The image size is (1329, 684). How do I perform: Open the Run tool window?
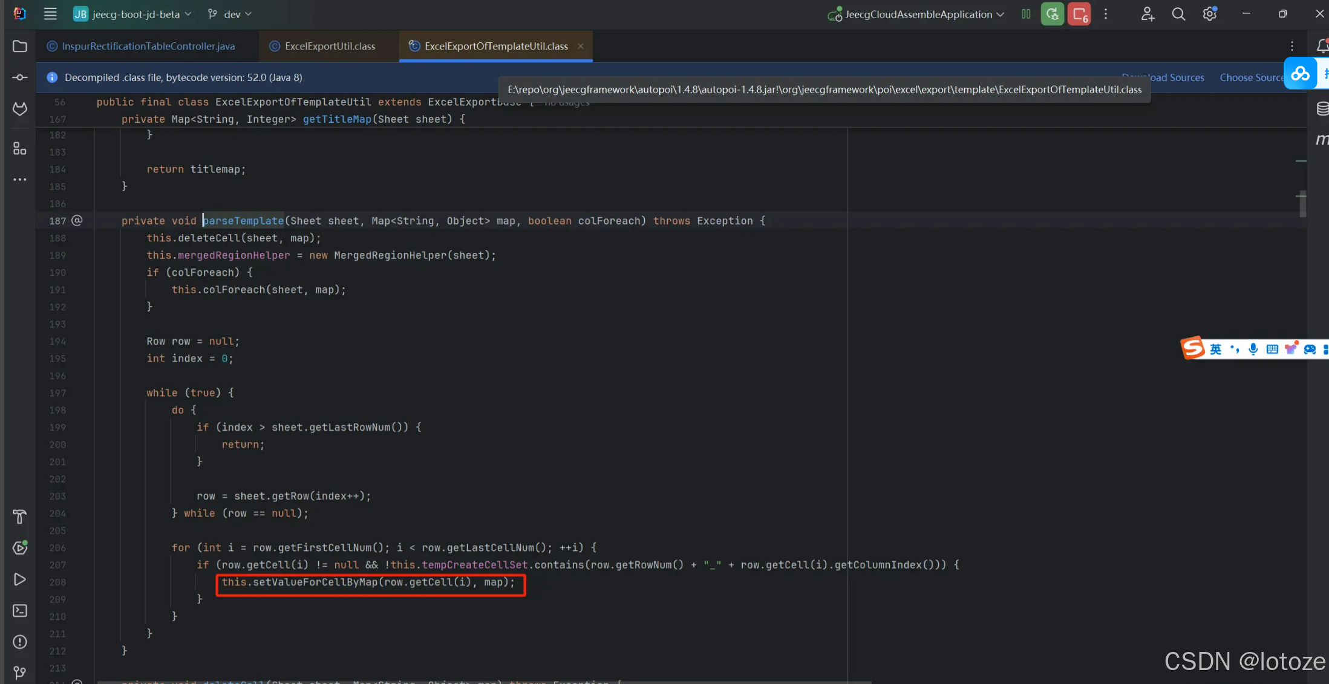(x=20, y=579)
